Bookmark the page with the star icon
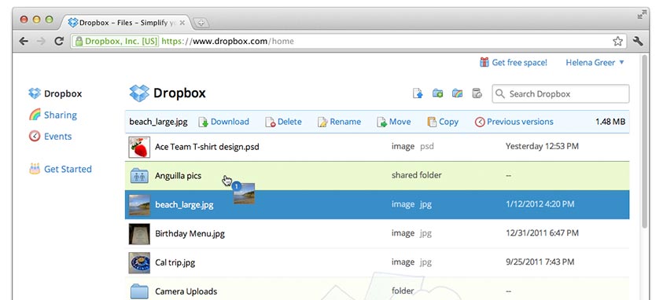 (617, 41)
